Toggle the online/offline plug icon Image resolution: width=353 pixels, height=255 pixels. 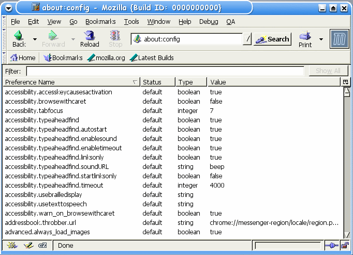(332, 245)
